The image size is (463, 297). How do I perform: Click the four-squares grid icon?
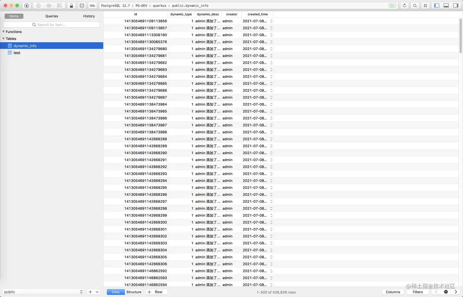pos(425,6)
